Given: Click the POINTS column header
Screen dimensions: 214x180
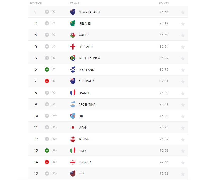Looking at the screenshot, I should click(164, 3).
